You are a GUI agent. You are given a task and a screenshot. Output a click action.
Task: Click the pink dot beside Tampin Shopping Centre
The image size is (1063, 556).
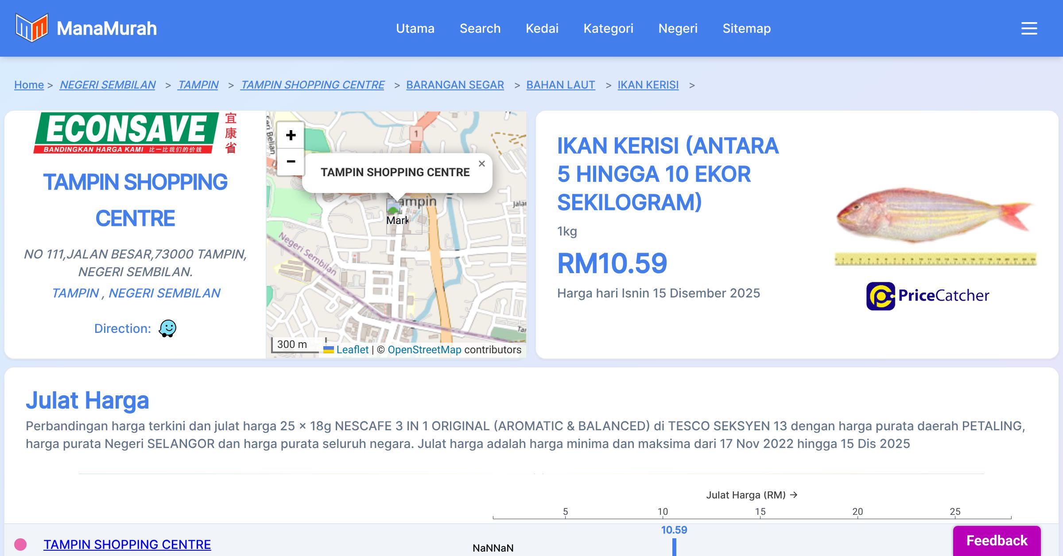[20, 544]
